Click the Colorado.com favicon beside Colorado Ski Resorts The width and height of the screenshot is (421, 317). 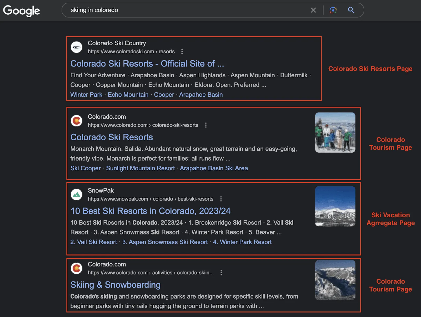click(77, 121)
